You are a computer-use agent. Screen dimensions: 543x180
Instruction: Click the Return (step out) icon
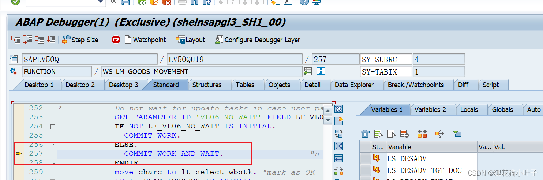point(39,39)
